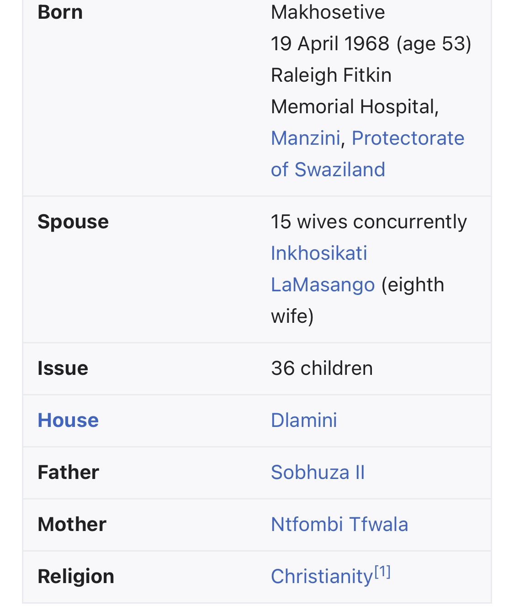514x610 pixels.
Task: Click the 'of Swaziland' link text
Action: point(328,169)
